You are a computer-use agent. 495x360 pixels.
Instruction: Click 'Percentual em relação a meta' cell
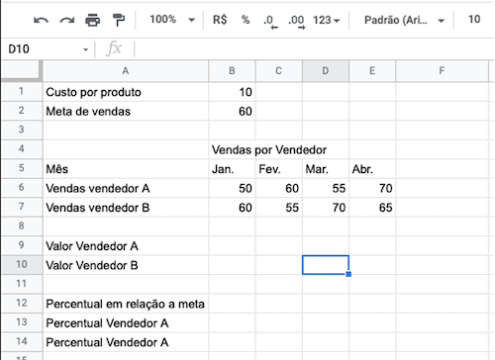(126, 304)
